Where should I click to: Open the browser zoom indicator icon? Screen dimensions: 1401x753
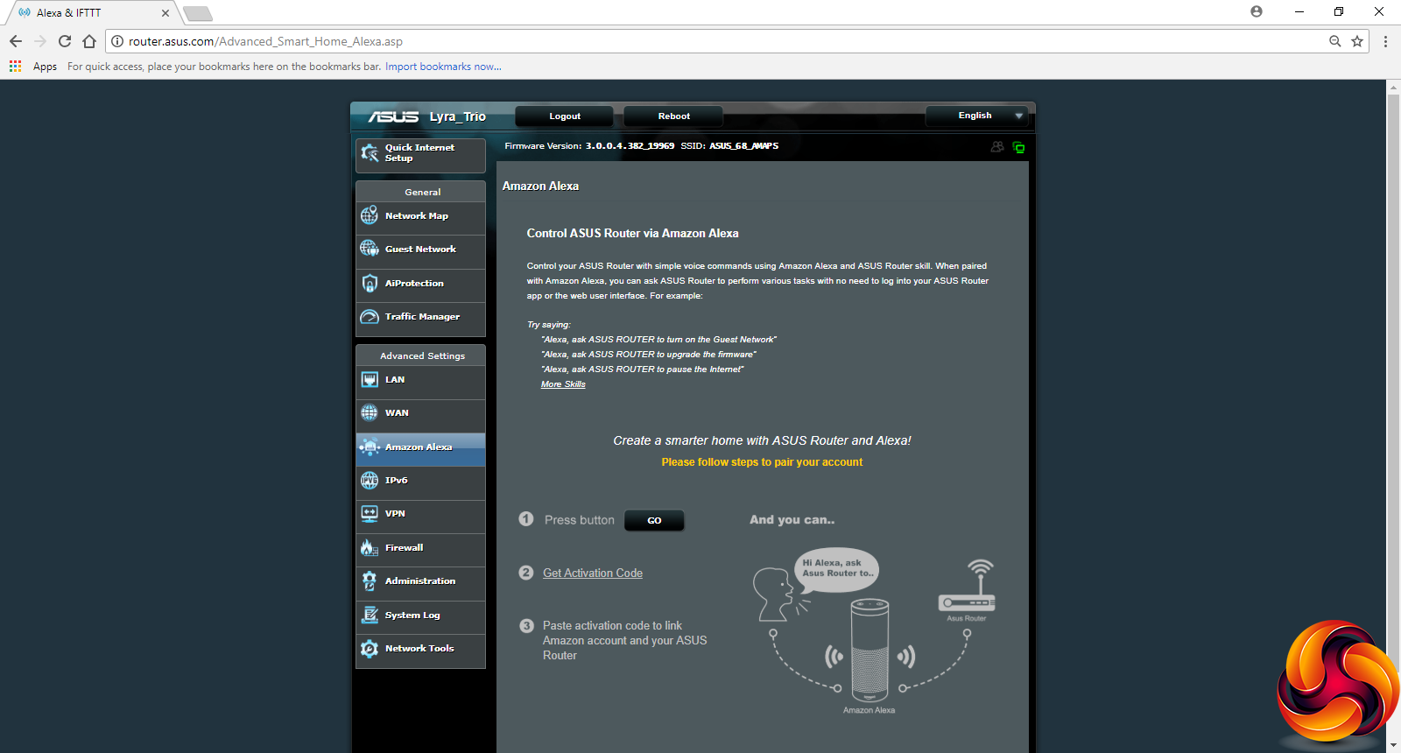click(1335, 41)
